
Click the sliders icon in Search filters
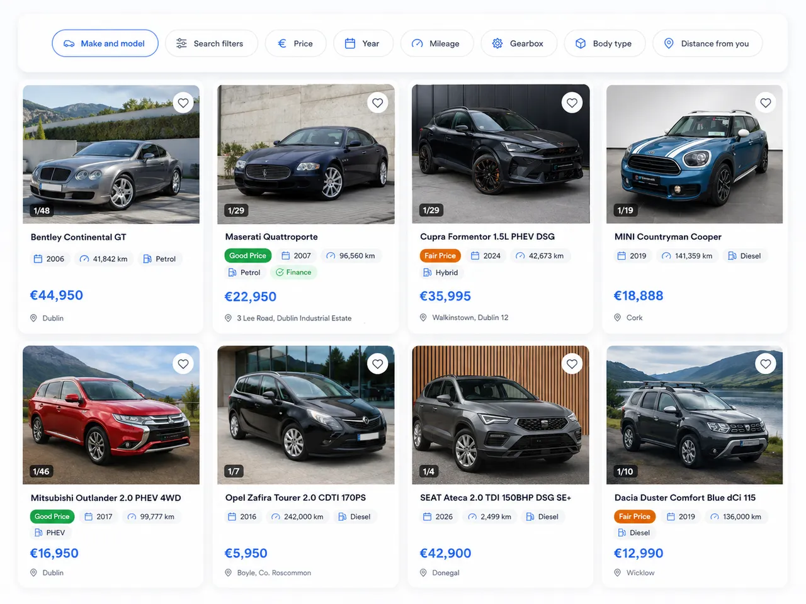(x=181, y=43)
